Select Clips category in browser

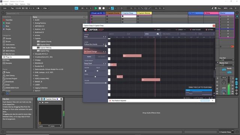7,60
